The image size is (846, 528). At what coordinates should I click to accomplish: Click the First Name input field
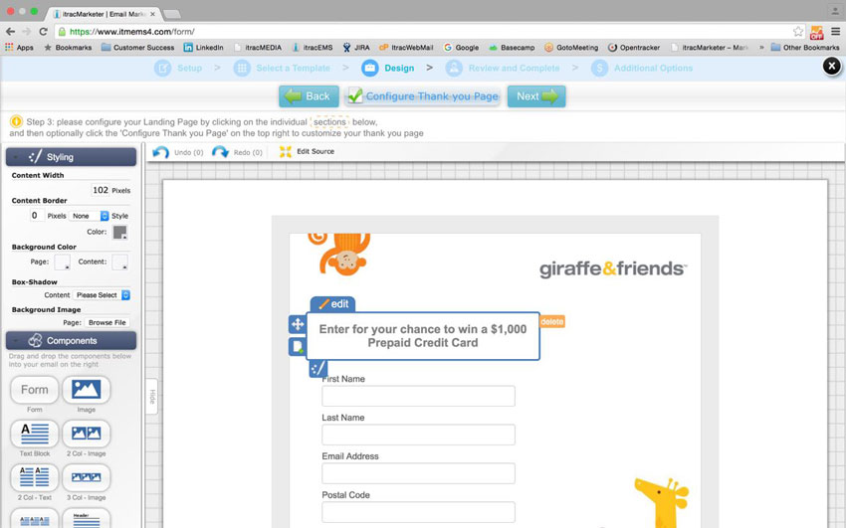(x=418, y=396)
